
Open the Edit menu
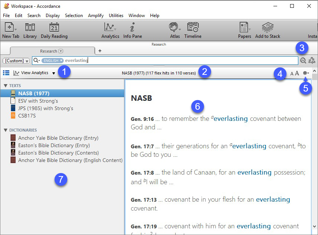click(x=19, y=16)
